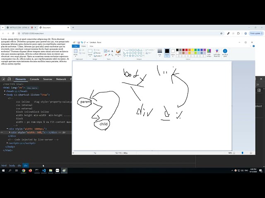Click Cut in Paint clipboard group
Screen dimensions: 265x198
82,50
